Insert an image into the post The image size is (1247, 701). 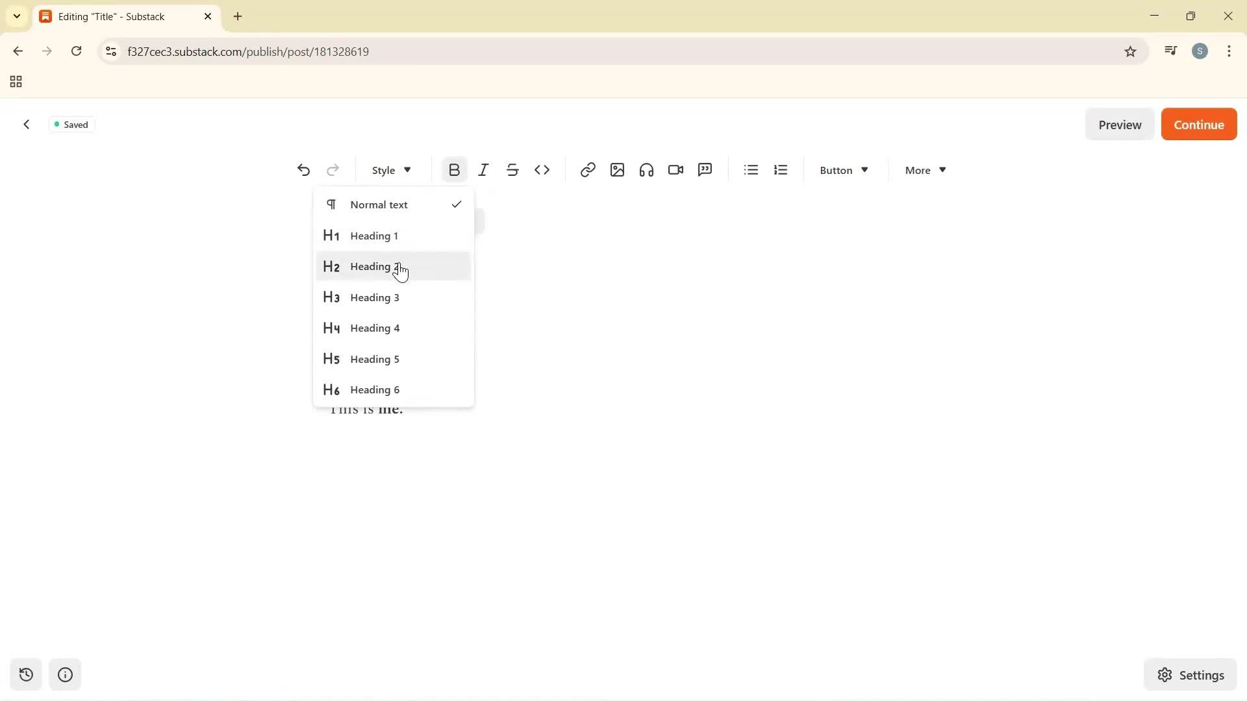(x=616, y=169)
